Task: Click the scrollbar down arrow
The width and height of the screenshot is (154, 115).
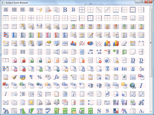Action: (x=151, y=112)
